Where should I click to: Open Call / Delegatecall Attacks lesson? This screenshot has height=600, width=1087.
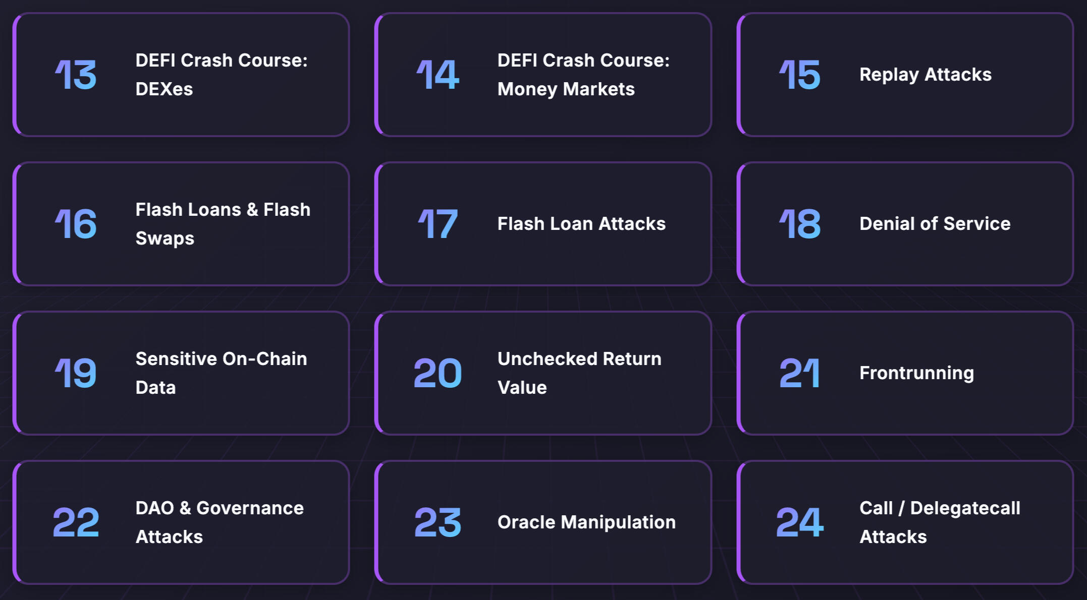940,522
